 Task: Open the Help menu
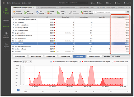(x=30, y=3)
